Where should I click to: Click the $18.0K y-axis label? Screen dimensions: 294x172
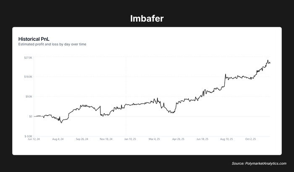(28, 77)
